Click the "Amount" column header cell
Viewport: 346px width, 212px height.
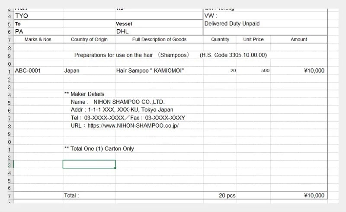click(x=299, y=39)
